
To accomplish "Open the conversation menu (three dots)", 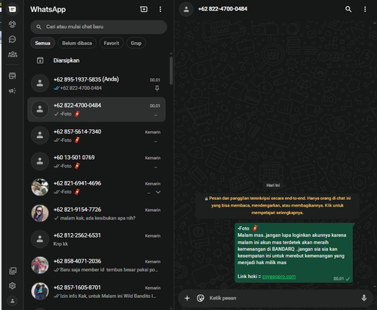I will click(365, 9).
